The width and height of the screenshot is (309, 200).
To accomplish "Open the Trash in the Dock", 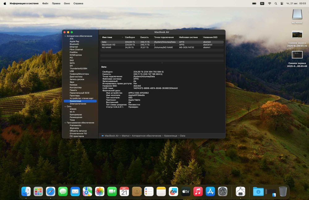I will 283,191.
